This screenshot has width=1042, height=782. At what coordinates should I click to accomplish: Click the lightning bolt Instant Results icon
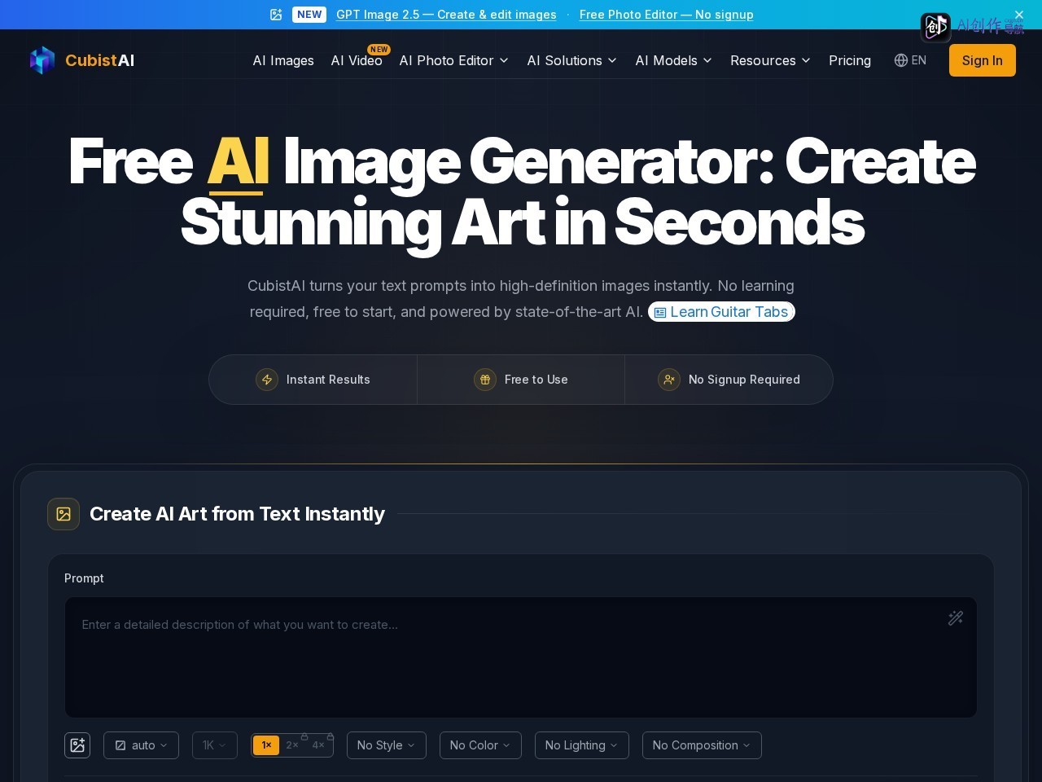pyautogui.click(x=267, y=380)
